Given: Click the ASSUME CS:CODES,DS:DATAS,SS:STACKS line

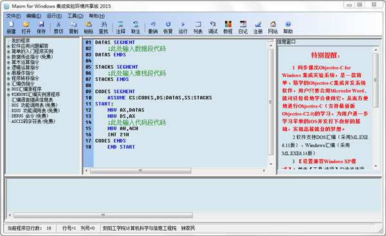Looking at the screenshot, I should click(160, 98).
